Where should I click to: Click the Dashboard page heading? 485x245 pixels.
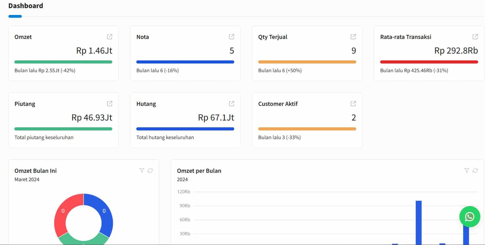pyautogui.click(x=26, y=6)
